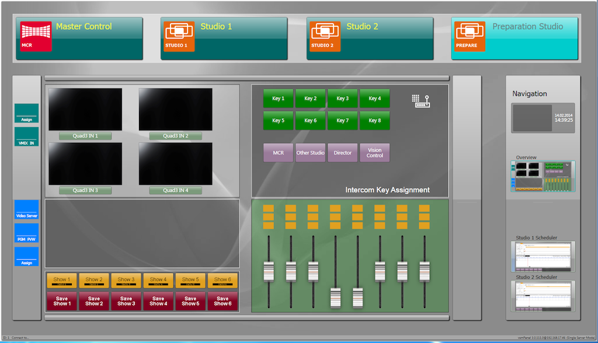Image resolution: width=598 pixels, height=343 pixels.
Task: Select the PGM PVW sidebar tile
Action: [x=27, y=233]
